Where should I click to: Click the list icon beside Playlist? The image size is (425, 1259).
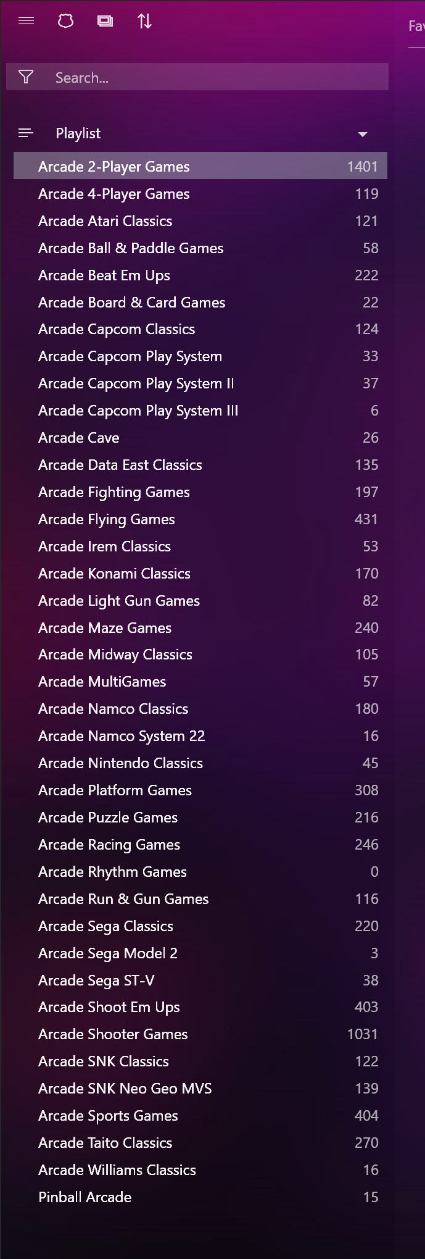click(26, 133)
